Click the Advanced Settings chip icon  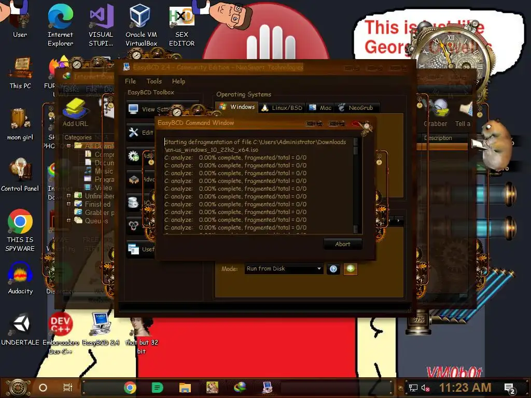(133, 179)
